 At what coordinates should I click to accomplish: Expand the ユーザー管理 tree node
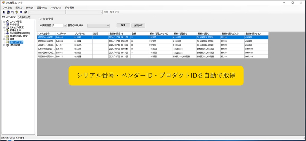click(4, 21)
